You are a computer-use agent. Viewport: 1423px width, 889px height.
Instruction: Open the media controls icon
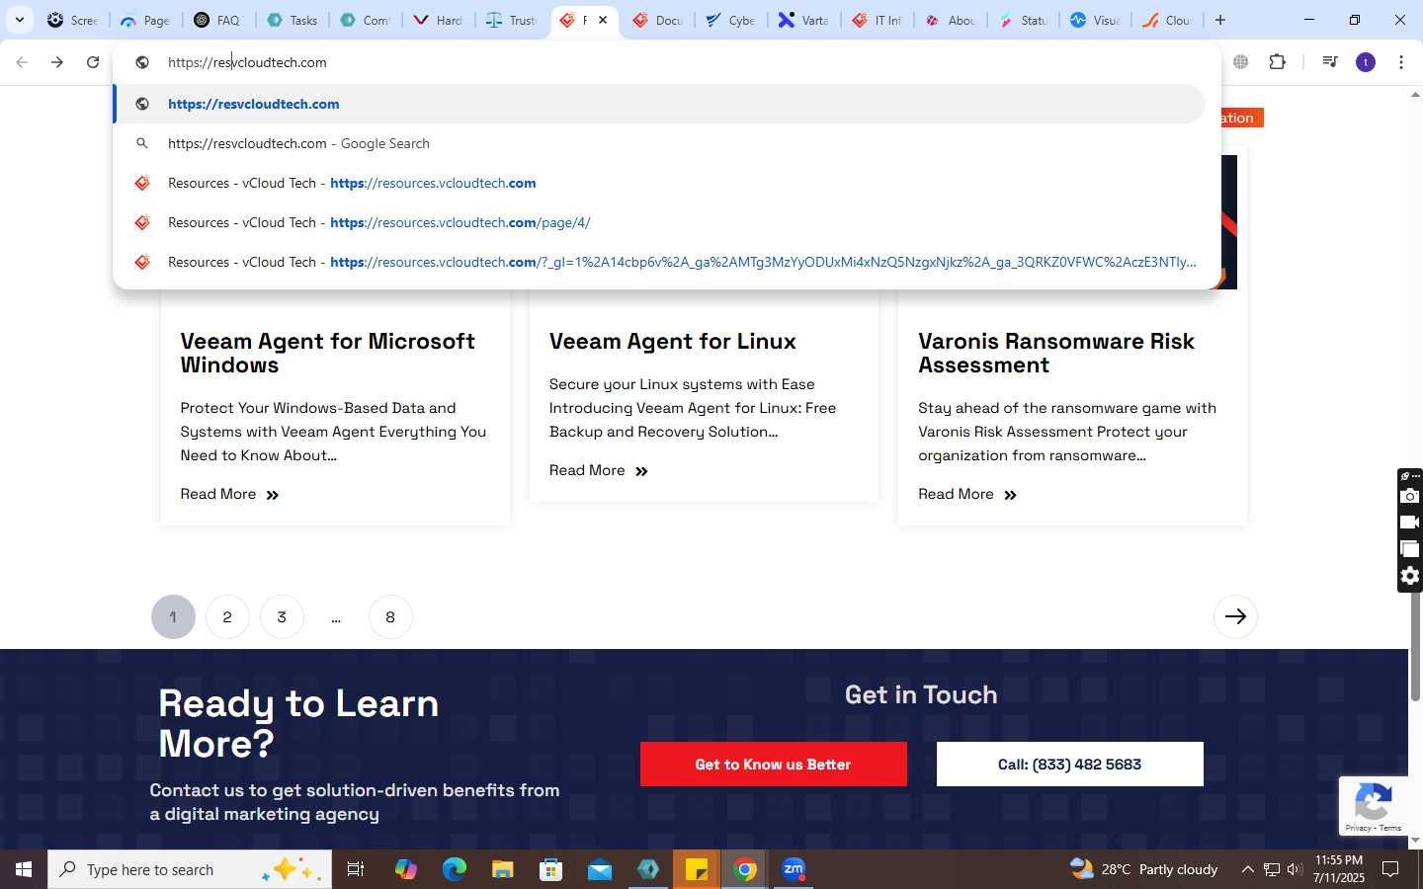tap(1330, 62)
